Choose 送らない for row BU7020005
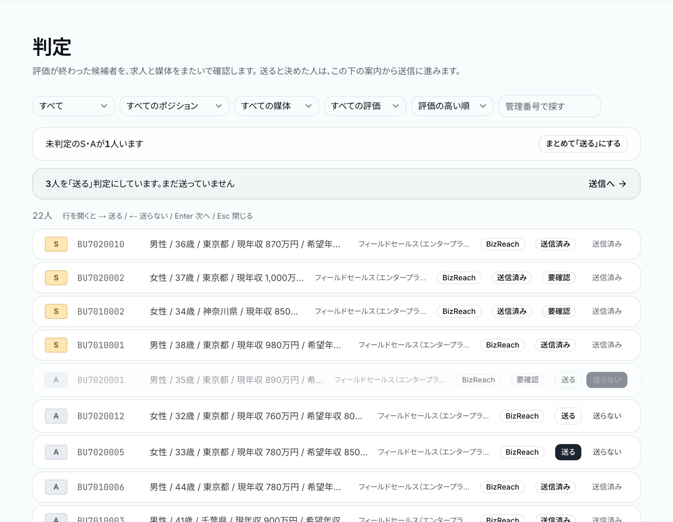The height and width of the screenshot is (522, 673). tap(607, 452)
